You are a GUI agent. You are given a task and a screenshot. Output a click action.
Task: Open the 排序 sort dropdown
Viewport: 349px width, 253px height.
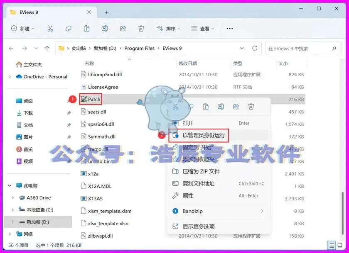(169, 29)
